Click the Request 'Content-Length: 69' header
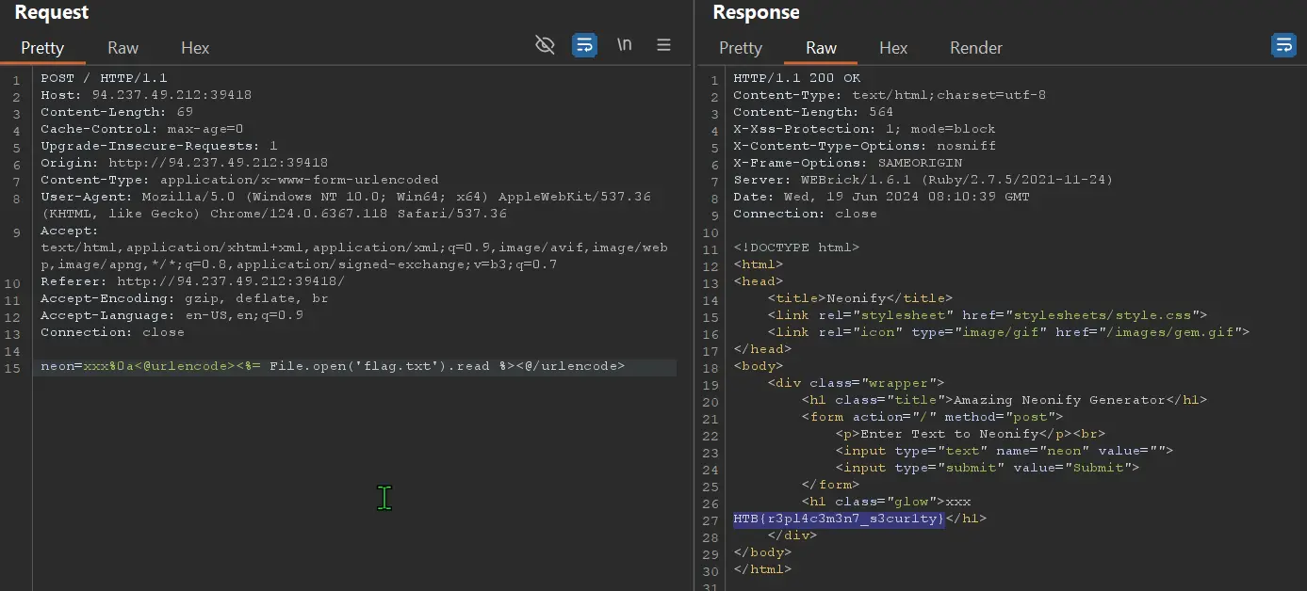Viewport: 1307px width, 591px height. point(117,112)
